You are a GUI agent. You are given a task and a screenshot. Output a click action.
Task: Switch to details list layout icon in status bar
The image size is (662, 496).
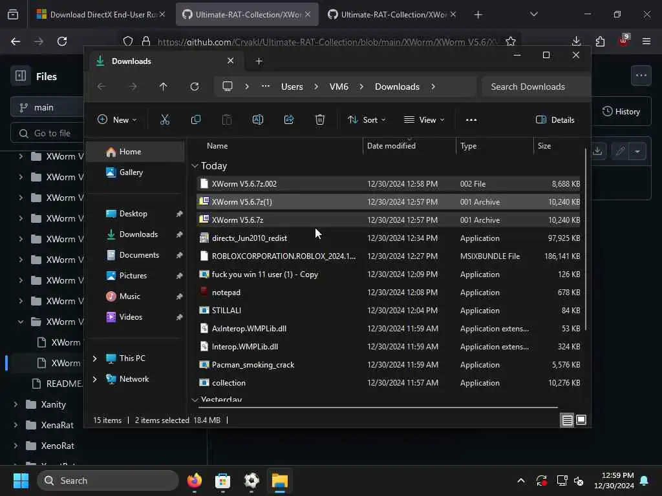click(567, 420)
